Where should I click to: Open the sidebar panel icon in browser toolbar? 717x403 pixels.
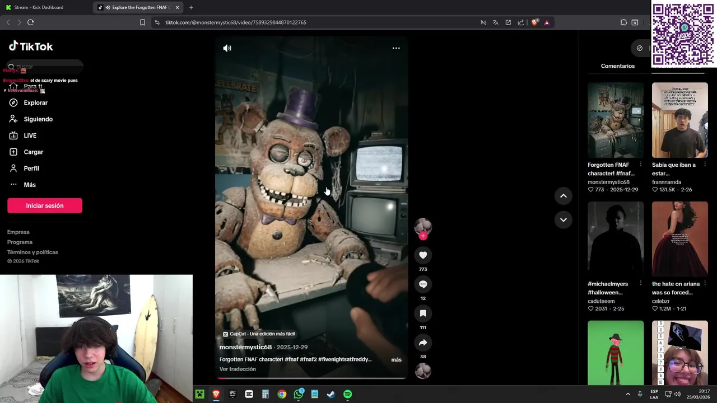click(635, 22)
